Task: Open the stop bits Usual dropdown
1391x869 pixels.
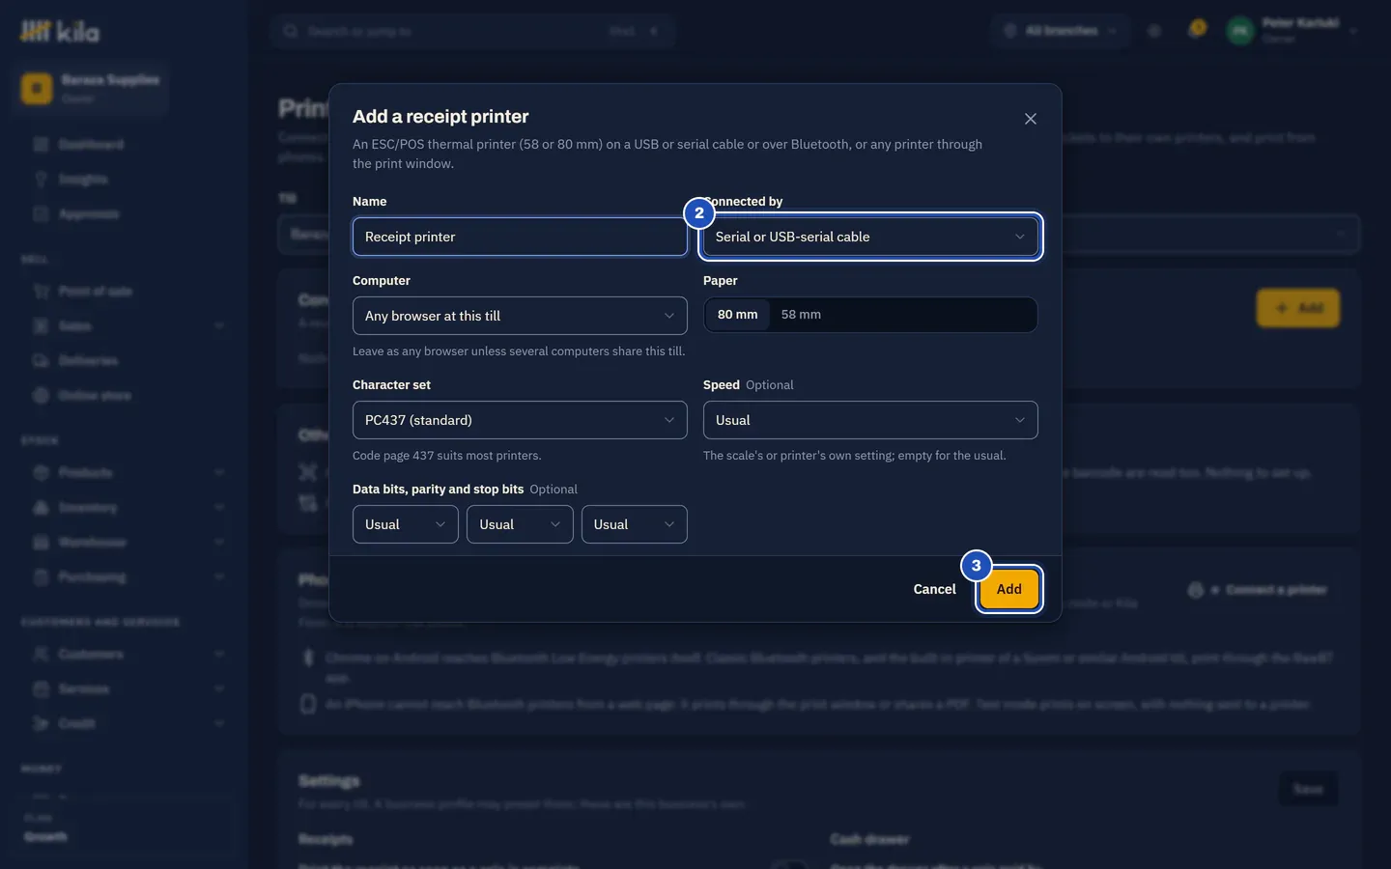Action: click(634, 524)
